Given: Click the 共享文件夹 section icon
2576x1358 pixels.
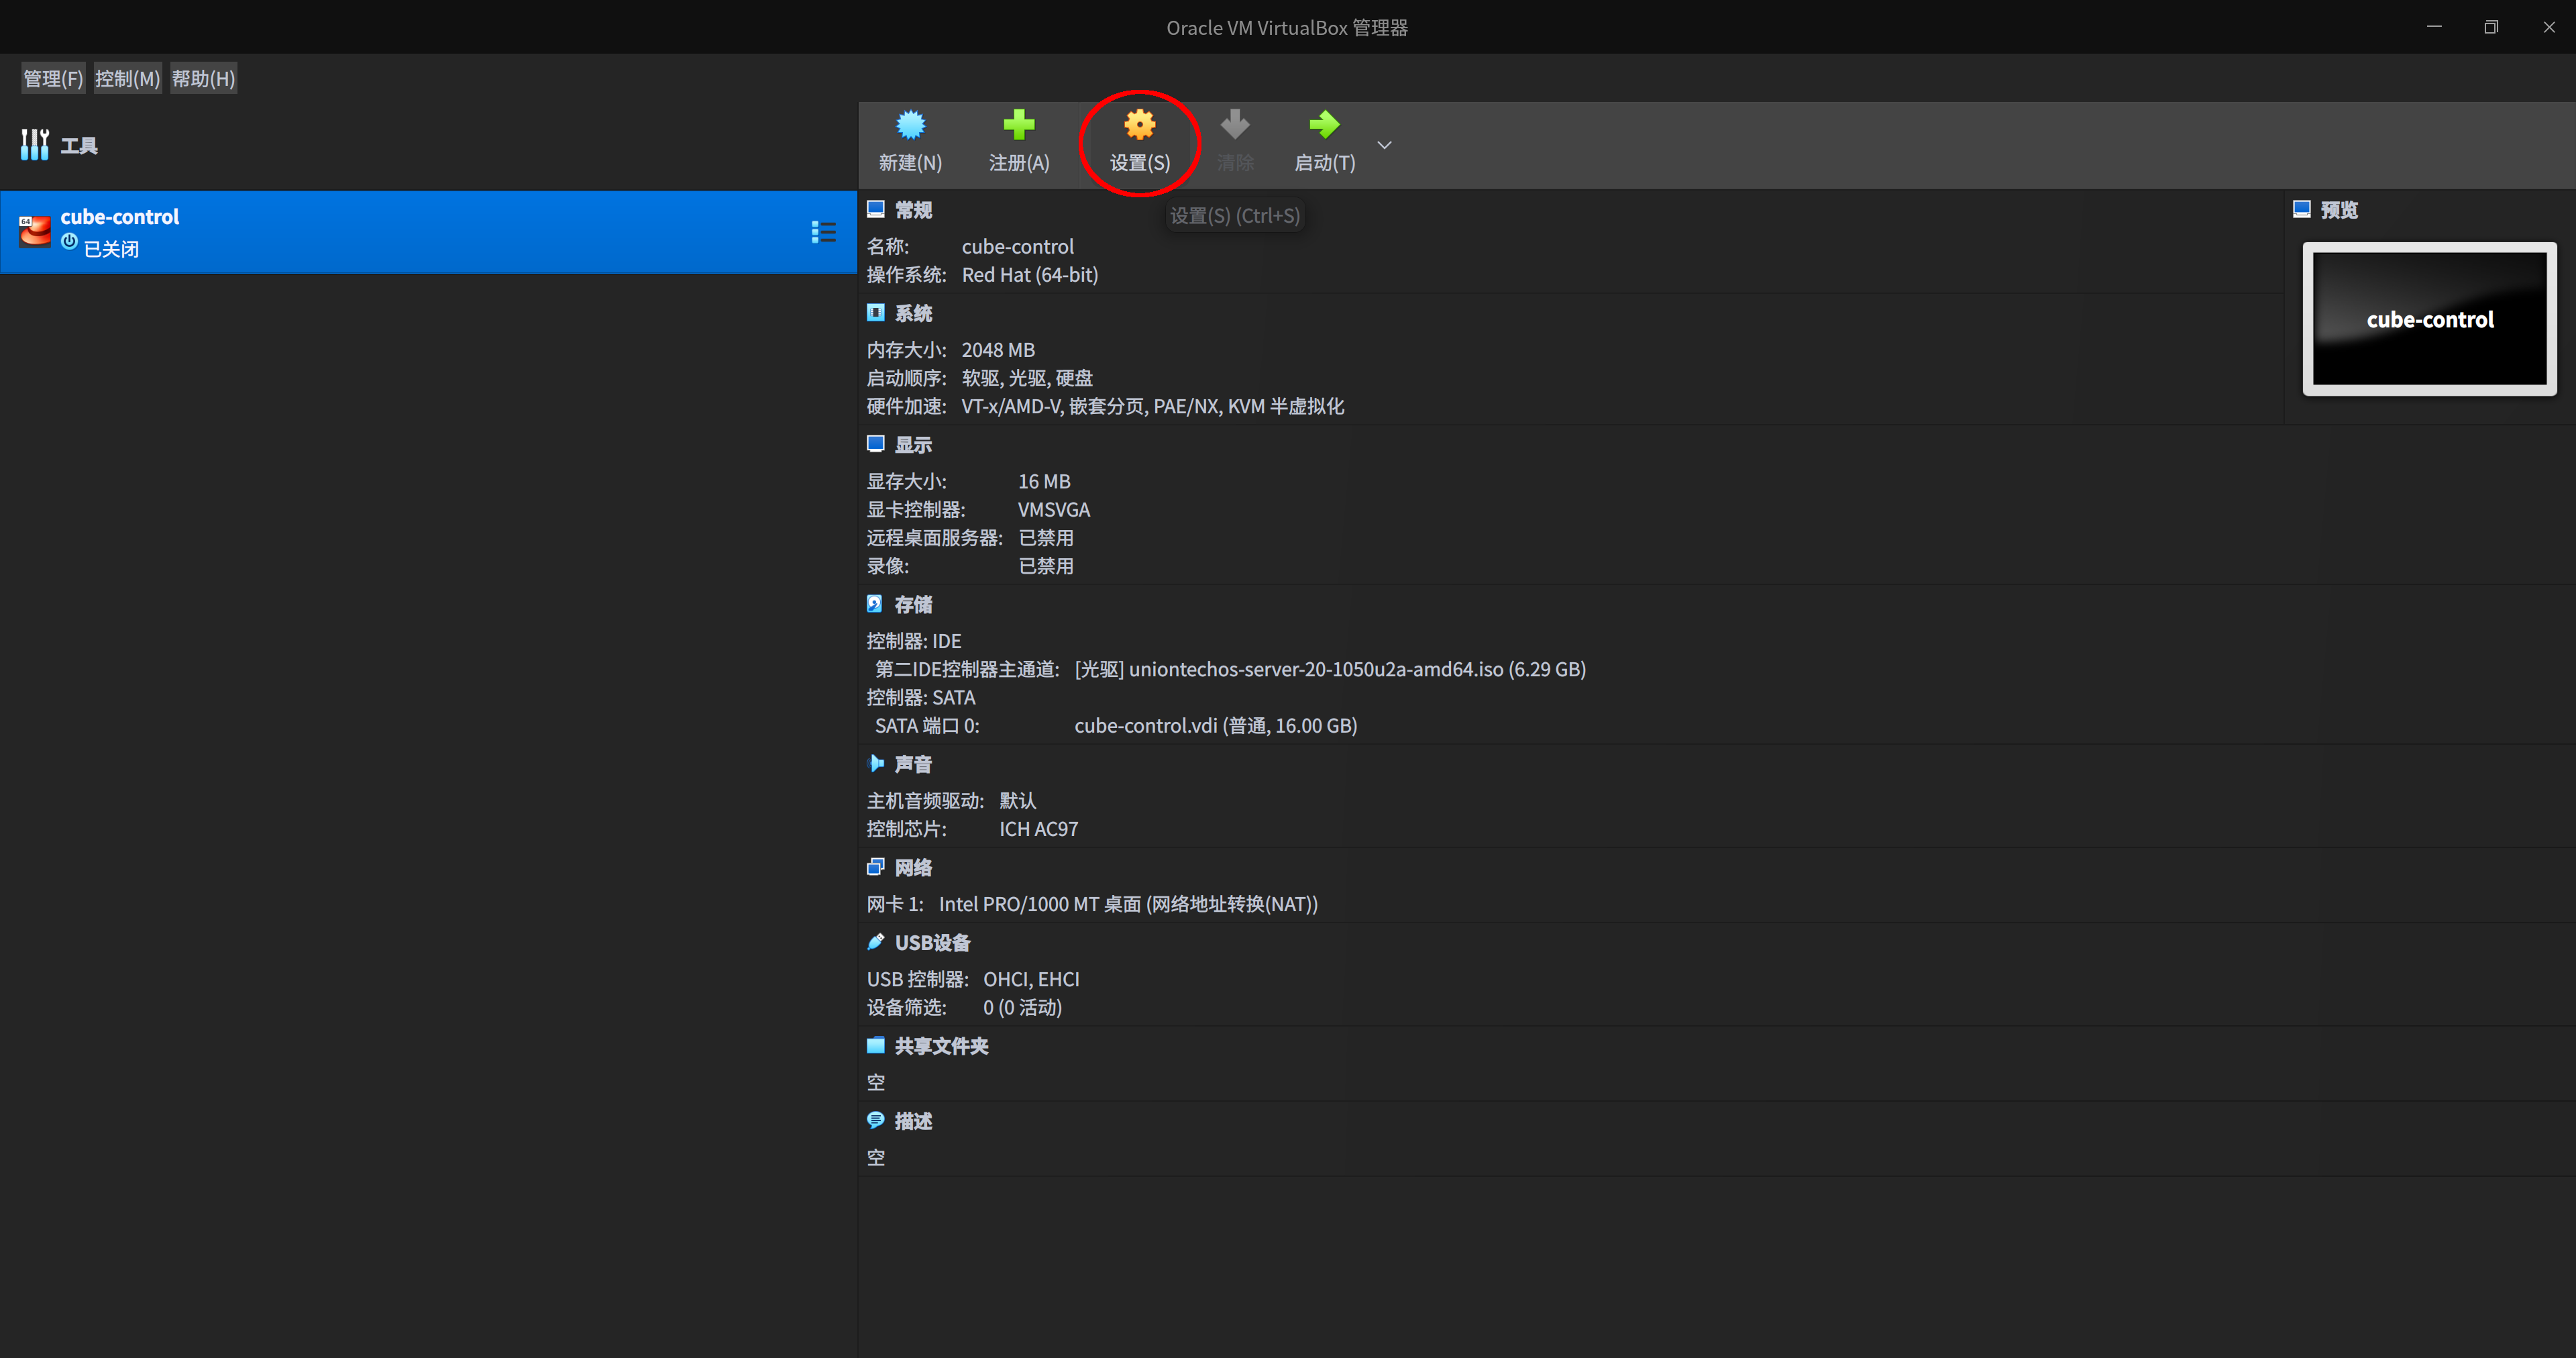Looking at the screenshot, I should point(876,1045).
